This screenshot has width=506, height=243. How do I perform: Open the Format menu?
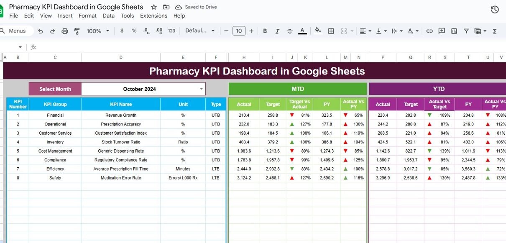coord(87,16)
